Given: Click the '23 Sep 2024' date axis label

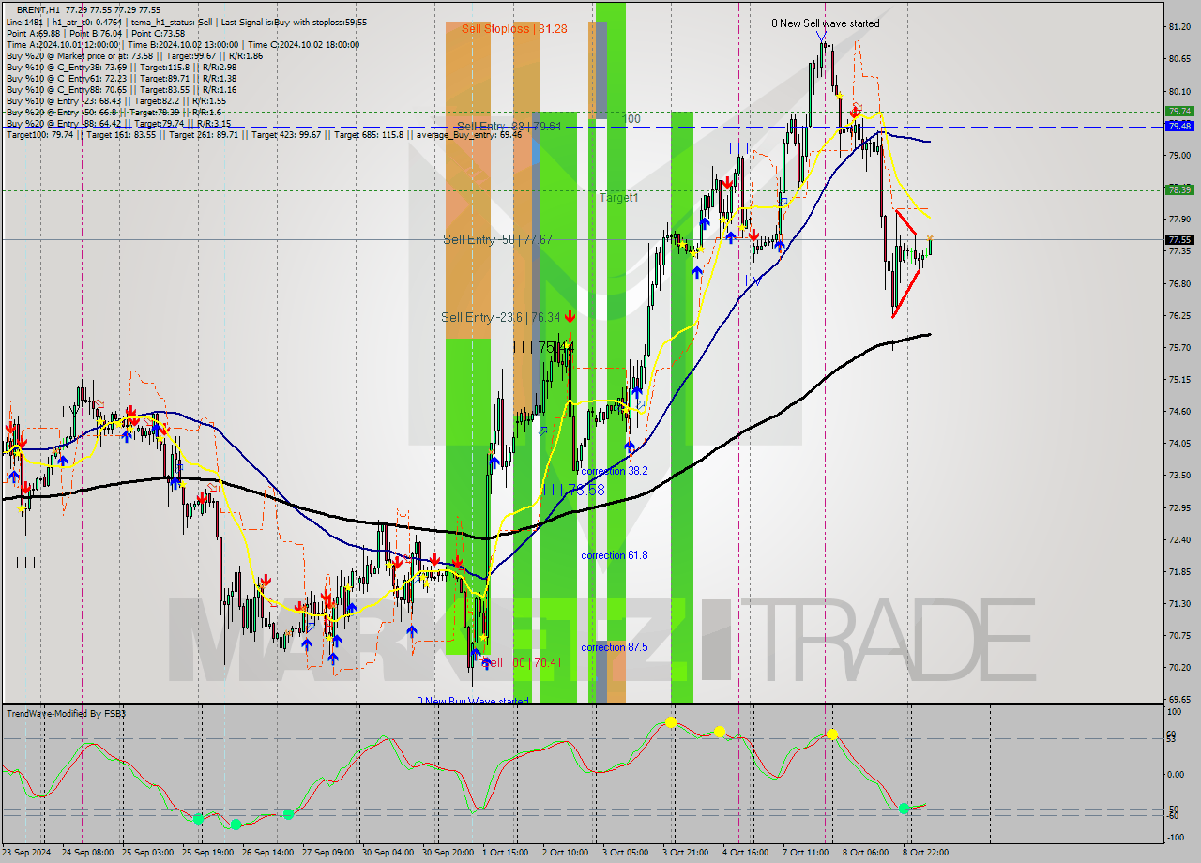Looking at the screenshot, I should (x=28, y=853).
